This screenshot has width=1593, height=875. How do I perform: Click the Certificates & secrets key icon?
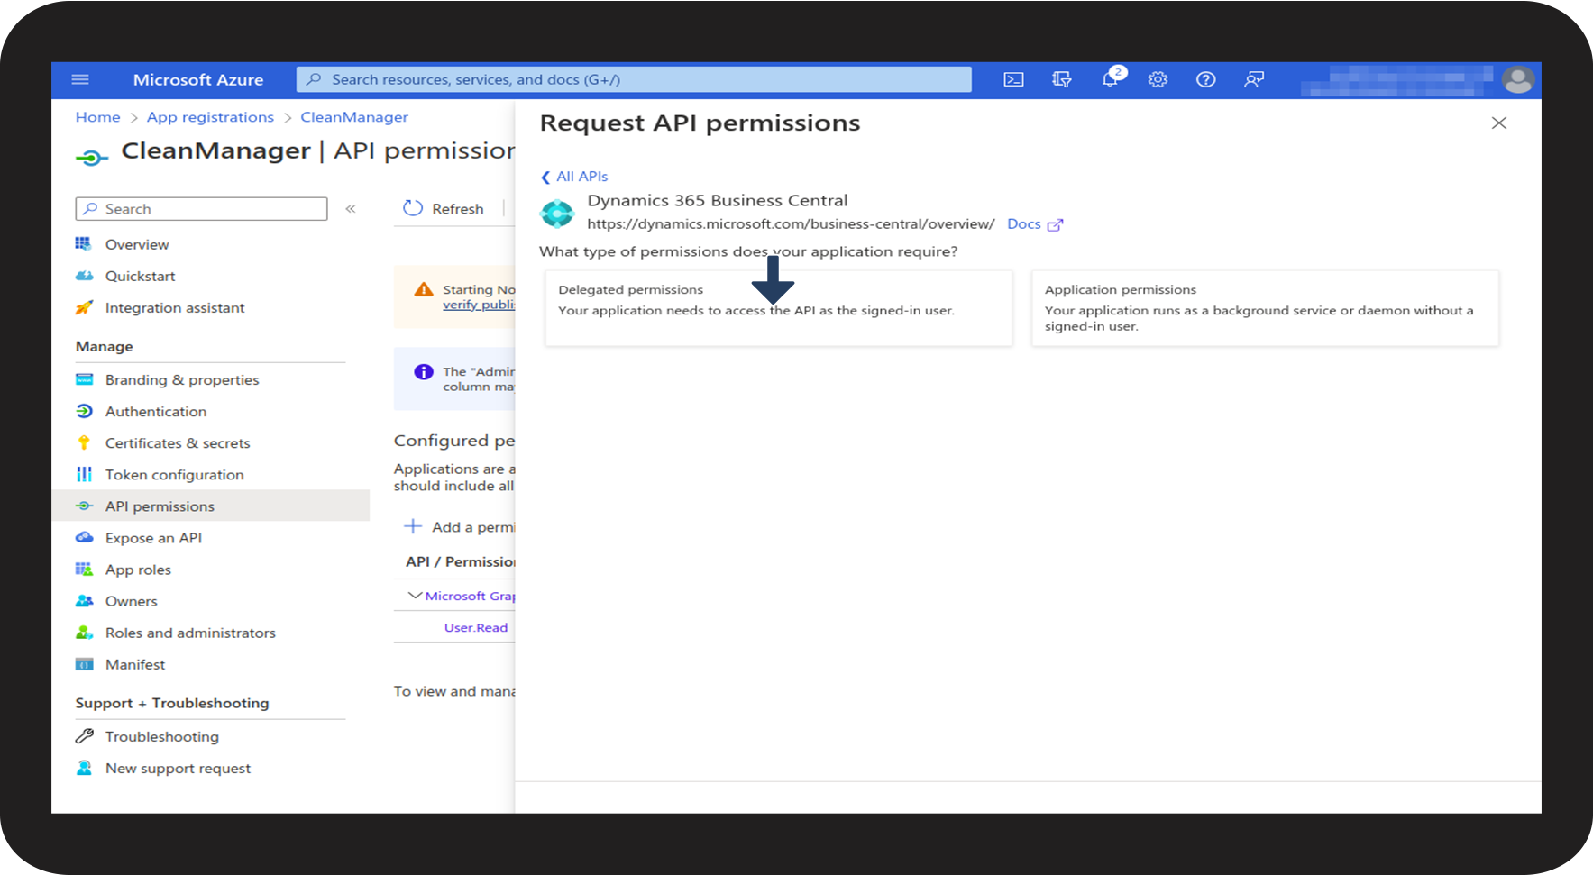(x=84, y=442)
